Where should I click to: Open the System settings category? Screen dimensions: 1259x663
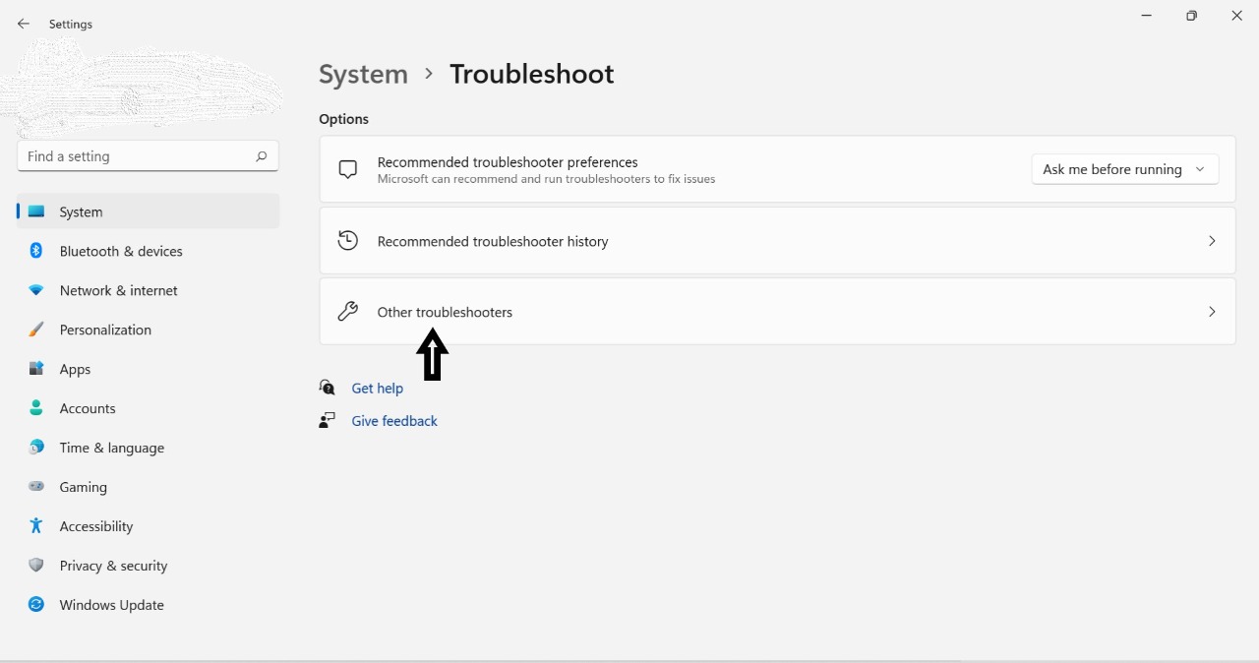point(149,211)
